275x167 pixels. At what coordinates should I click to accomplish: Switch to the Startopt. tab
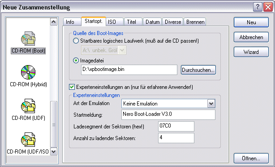tap(94, 21)
